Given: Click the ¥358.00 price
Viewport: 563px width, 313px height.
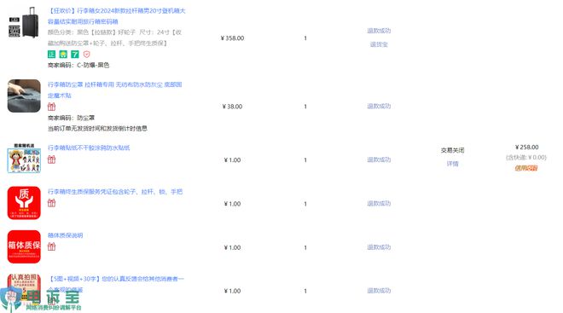Looking at the screenshot, I should pos(232,38).
